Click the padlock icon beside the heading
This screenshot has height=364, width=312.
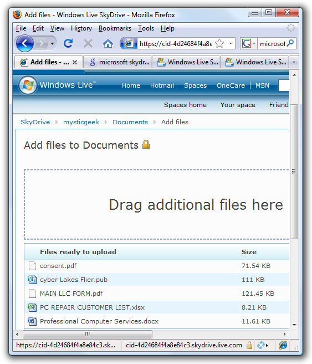[146, 144]
